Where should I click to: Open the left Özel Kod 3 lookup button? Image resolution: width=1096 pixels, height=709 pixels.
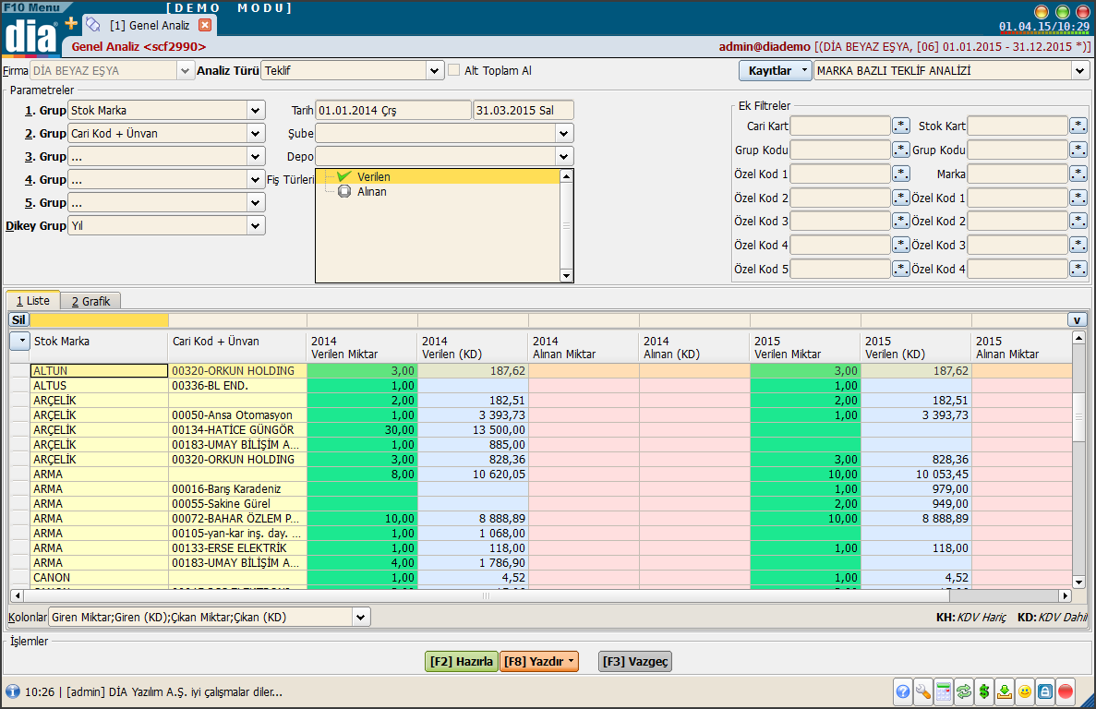coord(901,221)
